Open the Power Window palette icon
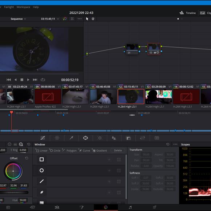Viewport: 211px width, 211px height. (85, 138)
